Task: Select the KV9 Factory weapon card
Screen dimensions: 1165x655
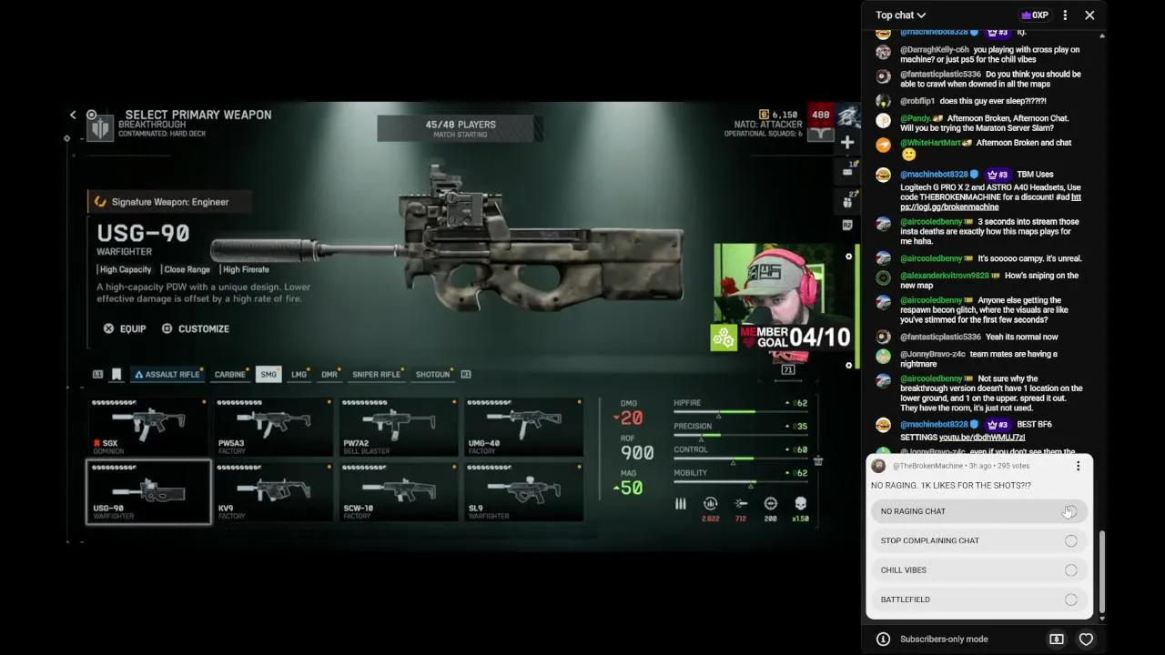Action: [274, 492]
